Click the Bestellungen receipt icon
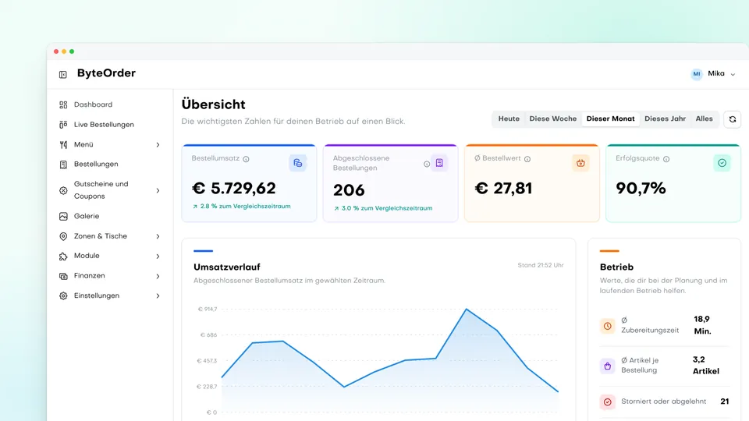Image resolution: width=749 pixels, height=421 pixels. (x=63, y=165)
